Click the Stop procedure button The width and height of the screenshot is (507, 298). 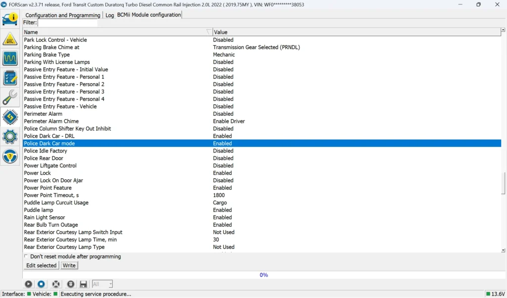coord(41,284)
